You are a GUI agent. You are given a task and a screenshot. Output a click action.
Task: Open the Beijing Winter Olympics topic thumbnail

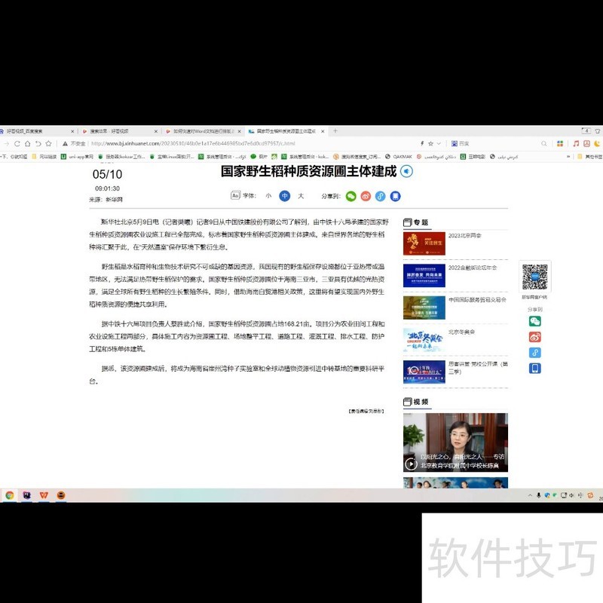click(424, 340)
